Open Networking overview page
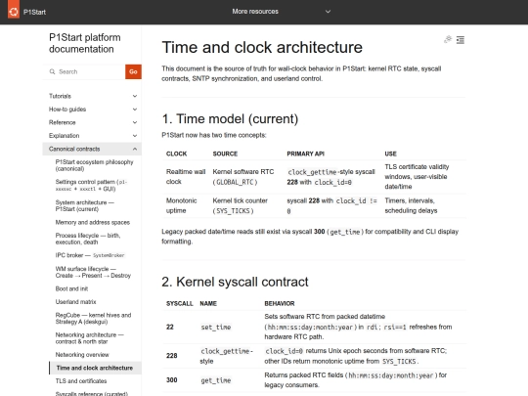This screenshot has height=396, width=528. 82,355
